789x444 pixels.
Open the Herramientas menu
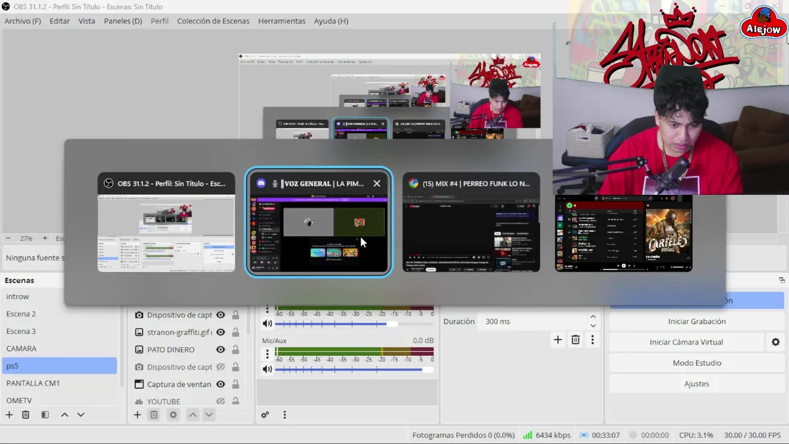click(x=282, y=21)
